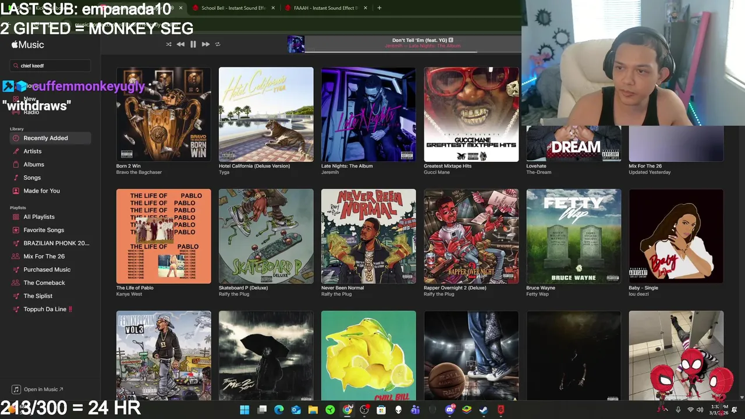The width and height of the screenshot is (745, 419).
Task: Open Discord from the taskbar
Action: pos(449,410)
